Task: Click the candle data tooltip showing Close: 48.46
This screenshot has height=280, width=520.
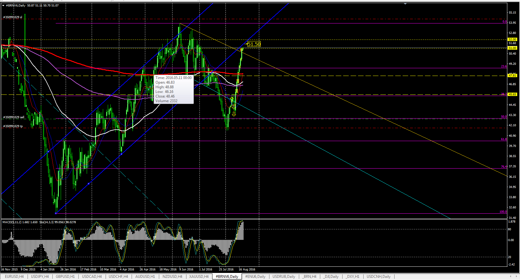Action: [174, 90]
